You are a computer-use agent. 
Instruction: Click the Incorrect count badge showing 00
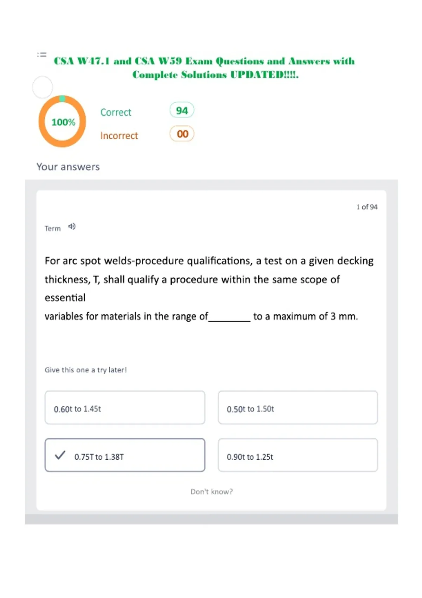pyautogui.click(x=182, y=134)
